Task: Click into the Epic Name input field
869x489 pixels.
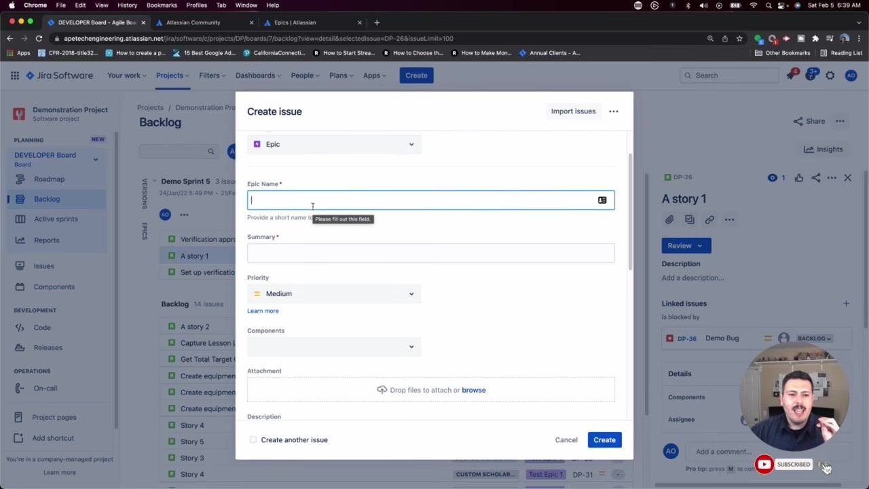Action: [x=430, y=200]
